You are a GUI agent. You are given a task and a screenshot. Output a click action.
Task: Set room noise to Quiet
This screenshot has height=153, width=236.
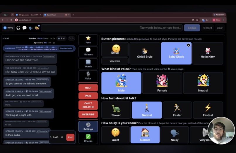[115, 135]
